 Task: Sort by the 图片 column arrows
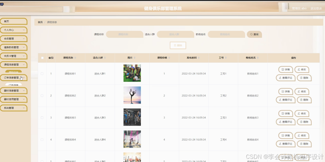pyautogui.click(x=134, y=58)
